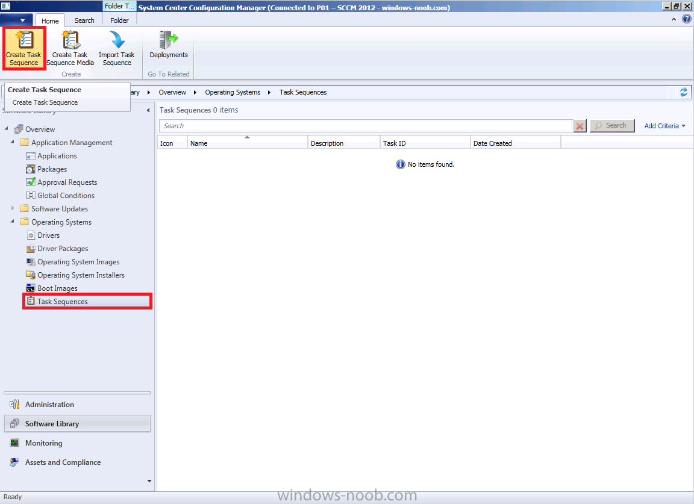694x504 pixels.
Task: Click Task Sequences in the breadcrumb
Action: (303, 92)
